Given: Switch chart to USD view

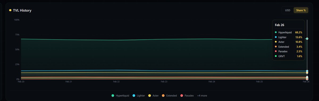Looking at the screenshot, I should point(288,10).
